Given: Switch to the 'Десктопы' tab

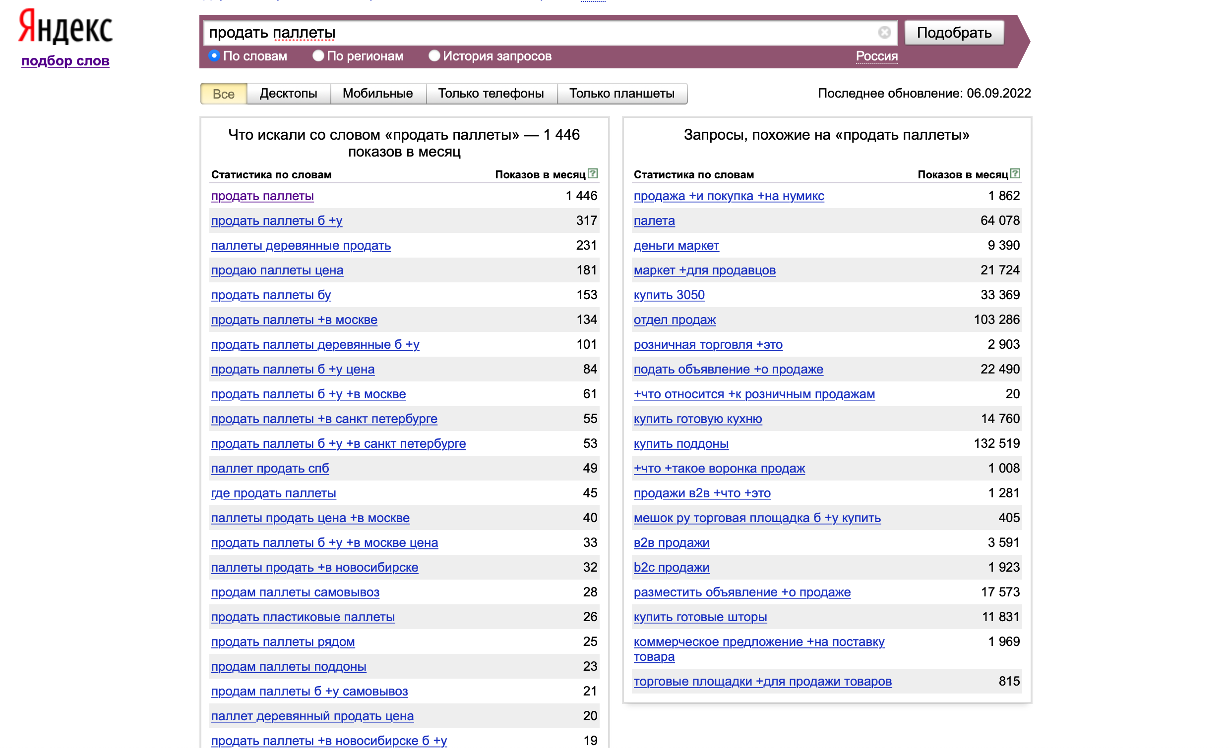Looking at the screenshot, I should 289,94.
